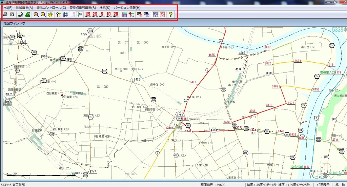The width and height of the screenshot is (347, 187).
Task: Open help with the question mark icon
Action: (170, 15)
